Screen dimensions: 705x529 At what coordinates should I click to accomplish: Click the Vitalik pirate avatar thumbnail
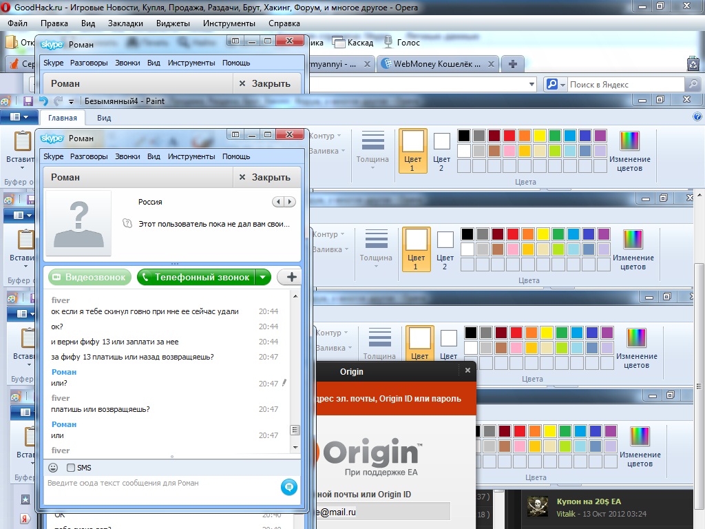pos(537,506)
